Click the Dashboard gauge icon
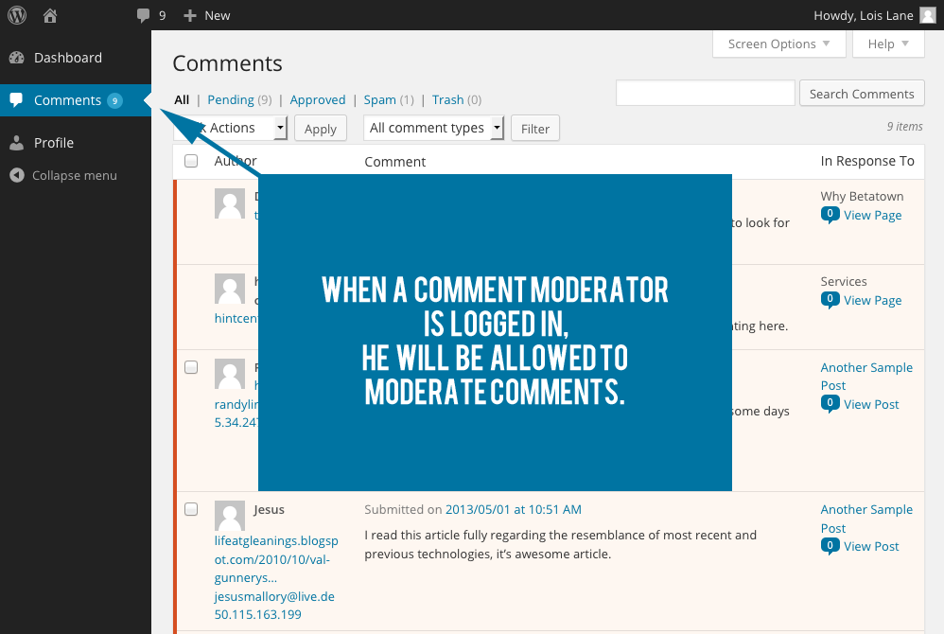The width and height of the screenshot is (944, 634). pos(17,58)
